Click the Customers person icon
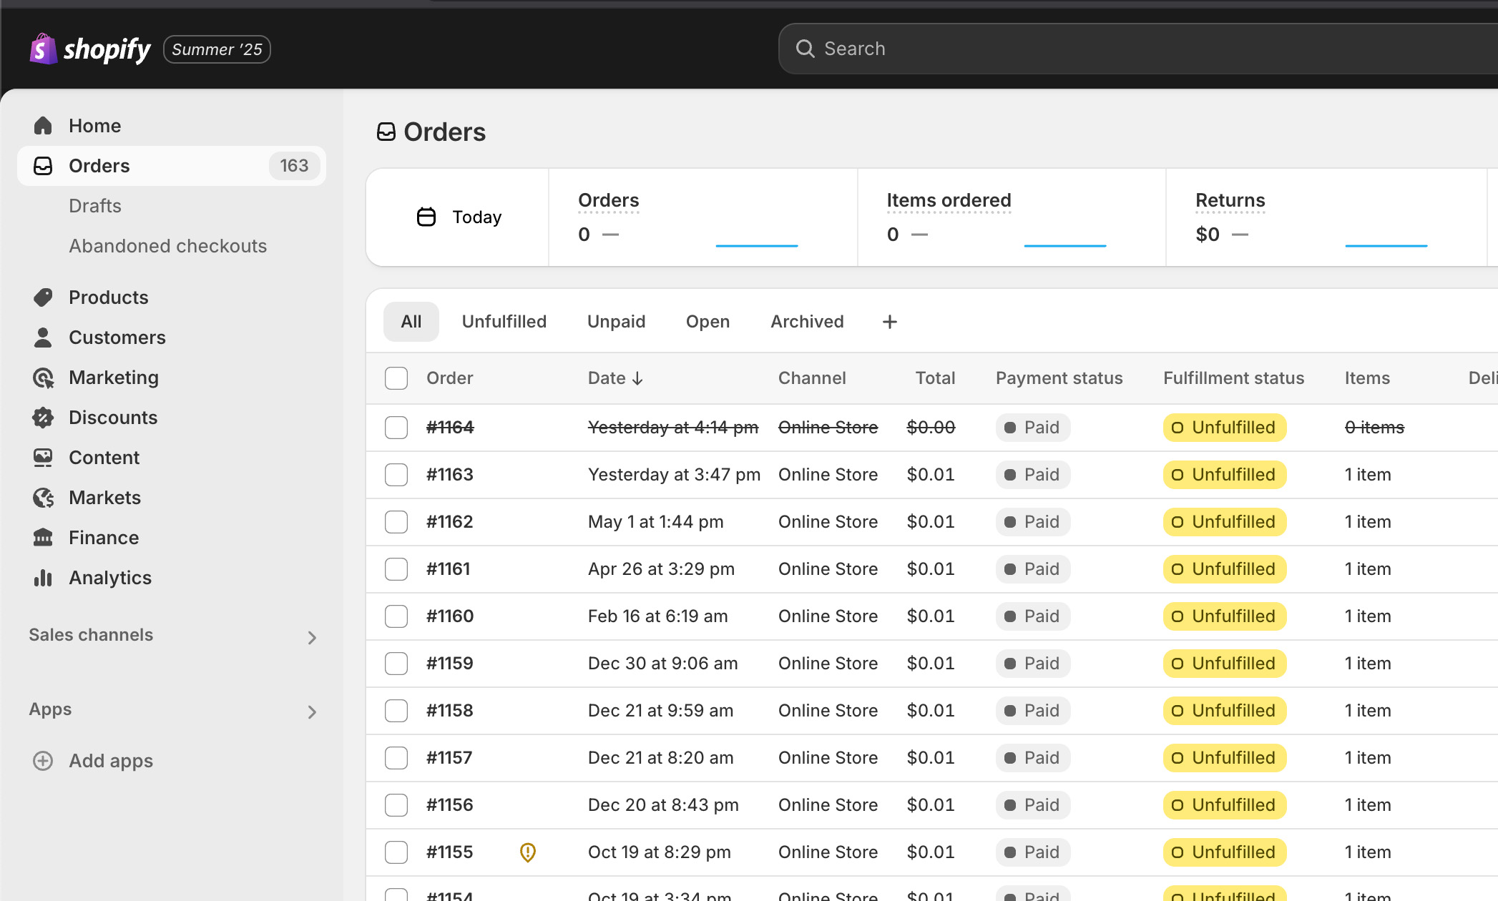Image resolution: width=1498 pixels, height=901 pixels. coord(43,338)
